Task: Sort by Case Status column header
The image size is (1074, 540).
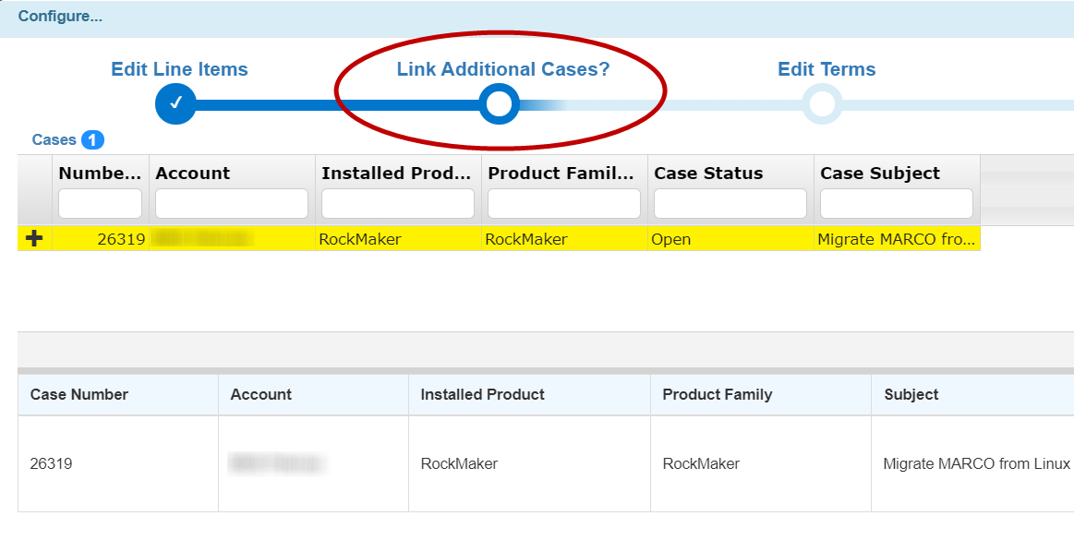Action: coord(708,174)
